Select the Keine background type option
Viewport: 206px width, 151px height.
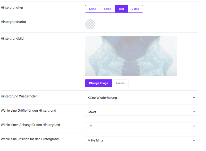point(92,9)
